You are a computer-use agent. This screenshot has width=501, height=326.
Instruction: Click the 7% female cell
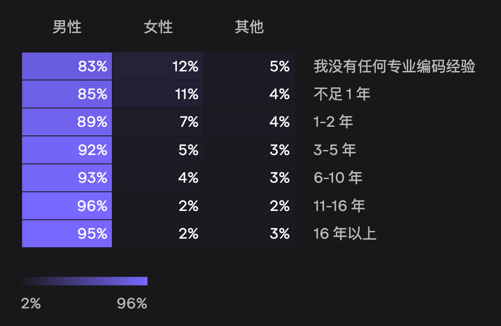coord(158,121)
